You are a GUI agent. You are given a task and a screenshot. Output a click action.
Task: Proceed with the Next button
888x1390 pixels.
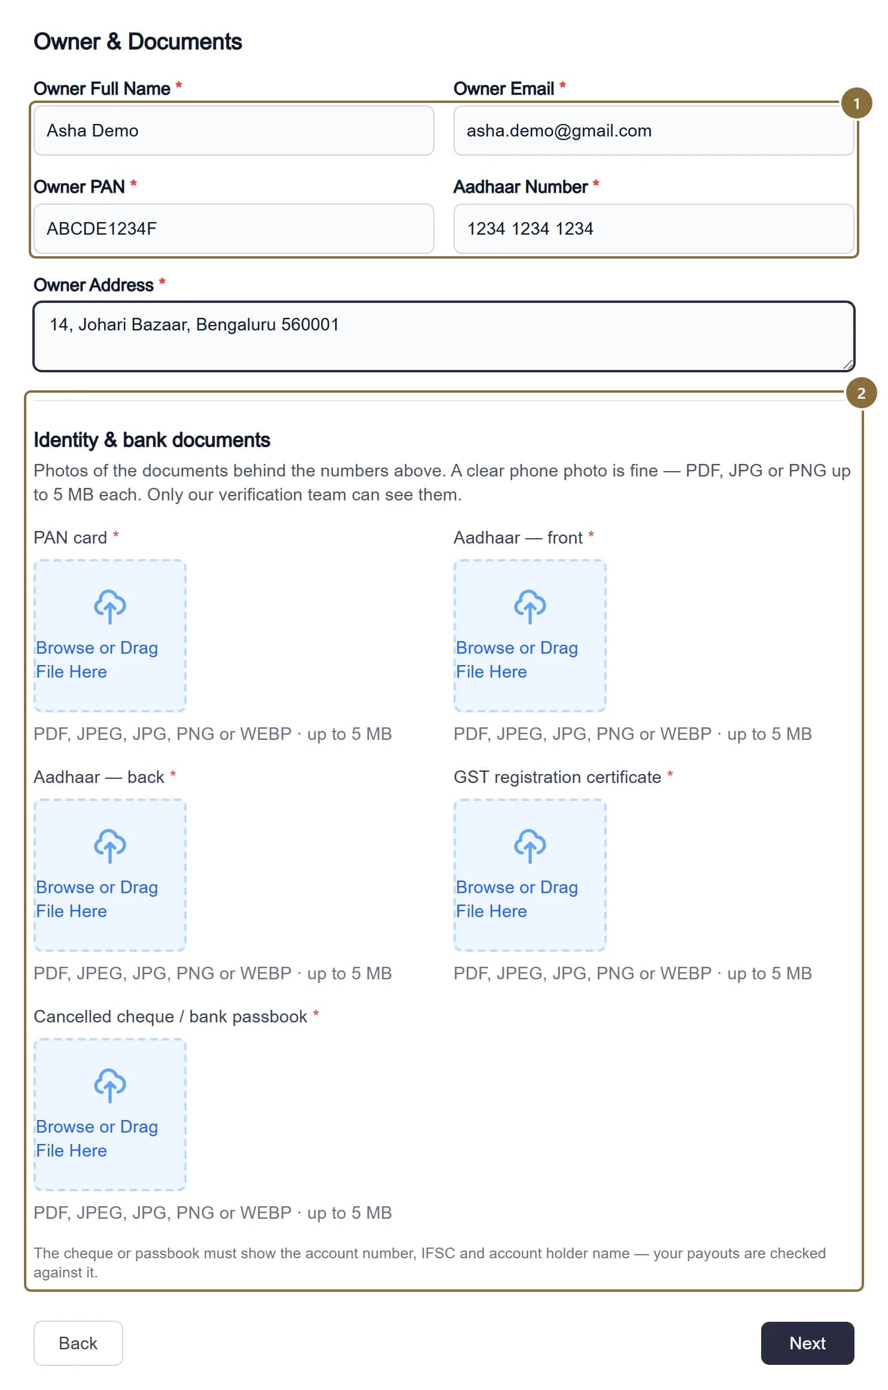[x=808, y=1343]
